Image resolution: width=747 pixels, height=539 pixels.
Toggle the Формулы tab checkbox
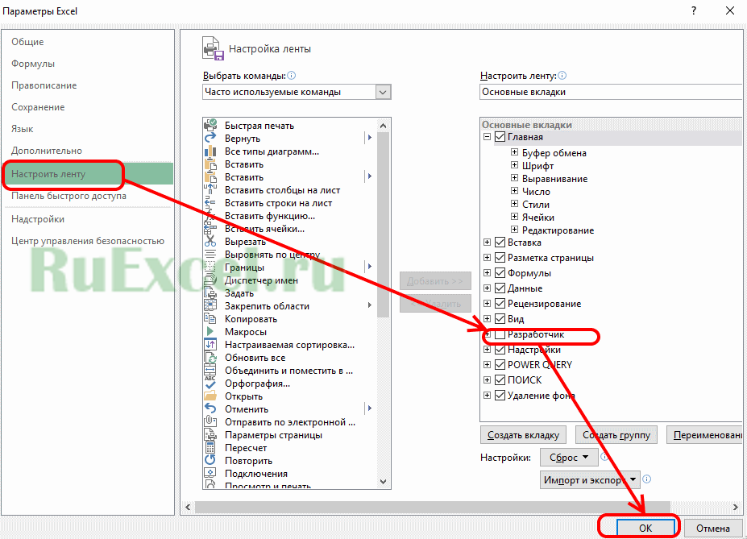(500, 273)
